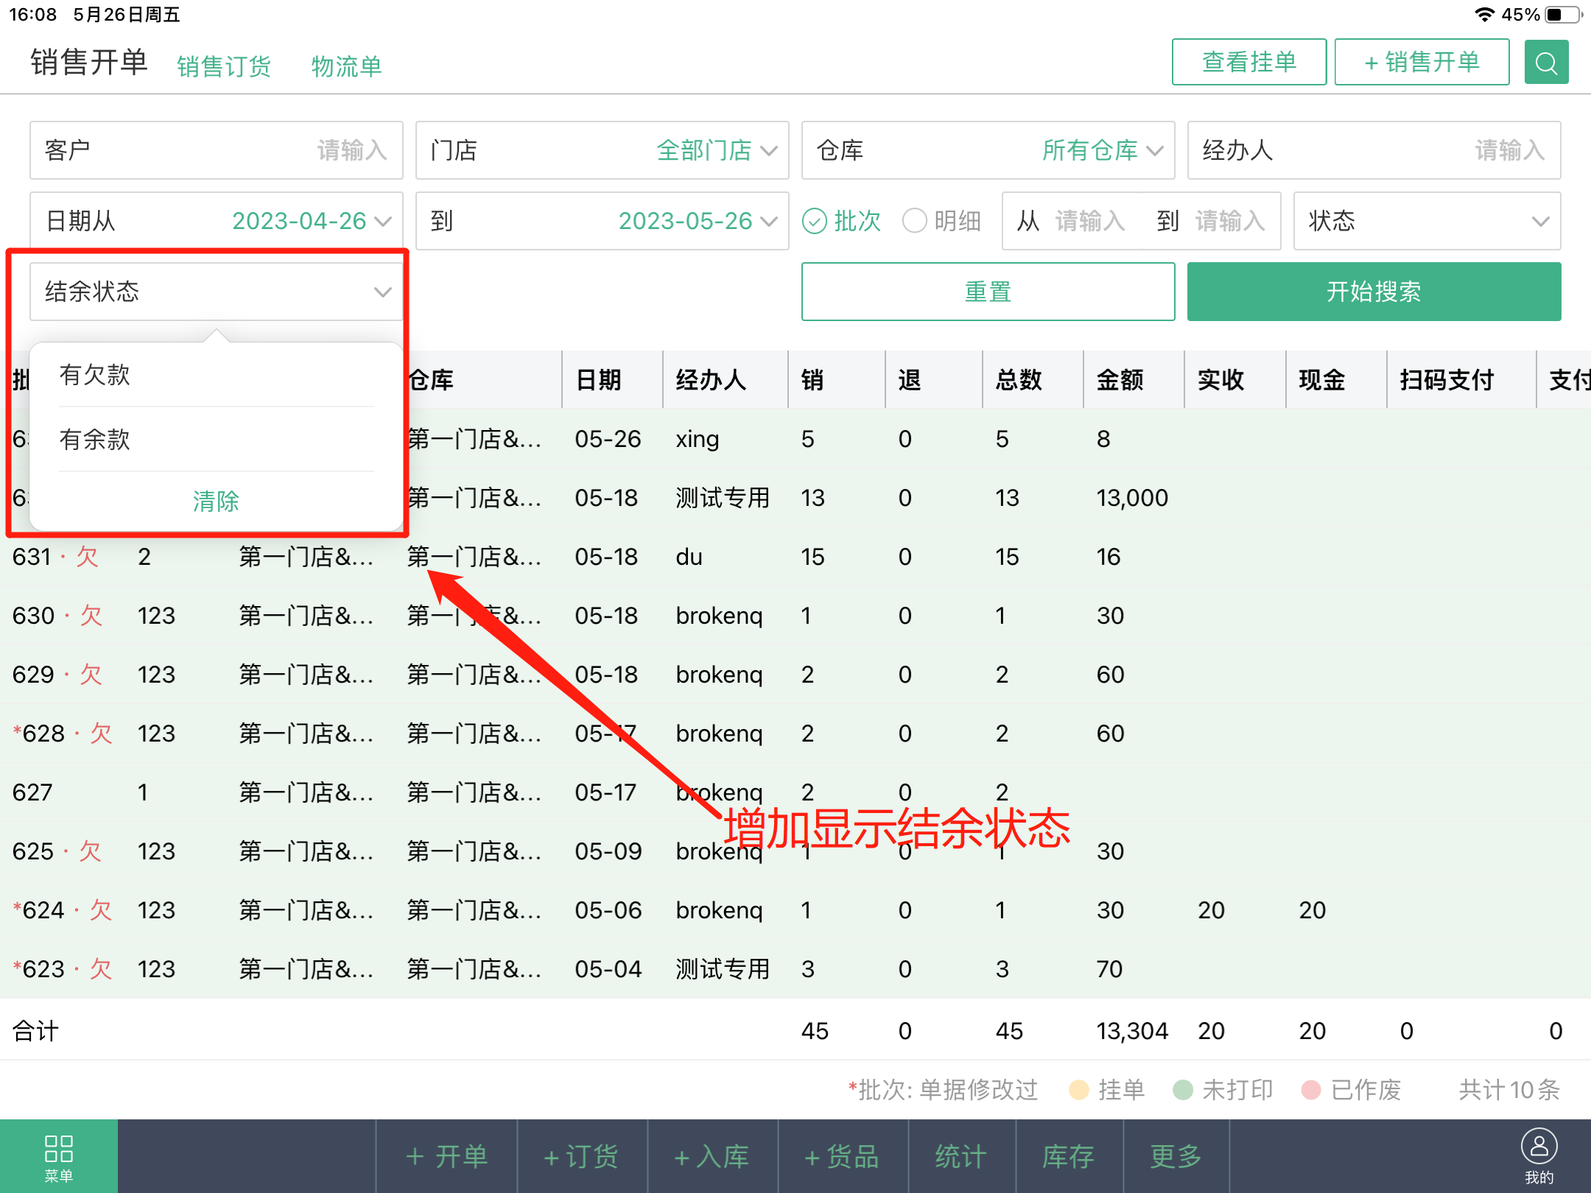Select the 明细 radio option
The image size is (1591, 1193).
click(x=941, y=221)
